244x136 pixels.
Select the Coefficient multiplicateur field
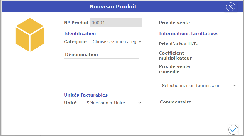tap(226, 56)
